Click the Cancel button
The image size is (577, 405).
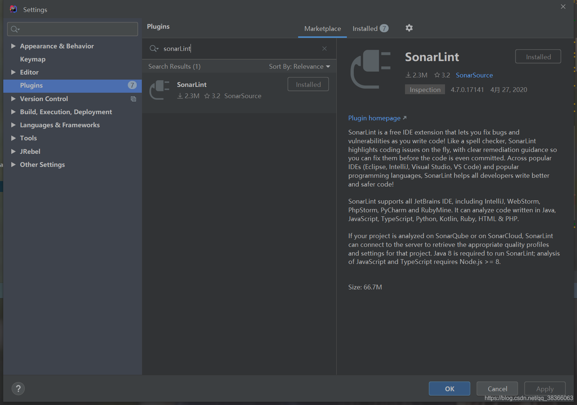point(497,389)
